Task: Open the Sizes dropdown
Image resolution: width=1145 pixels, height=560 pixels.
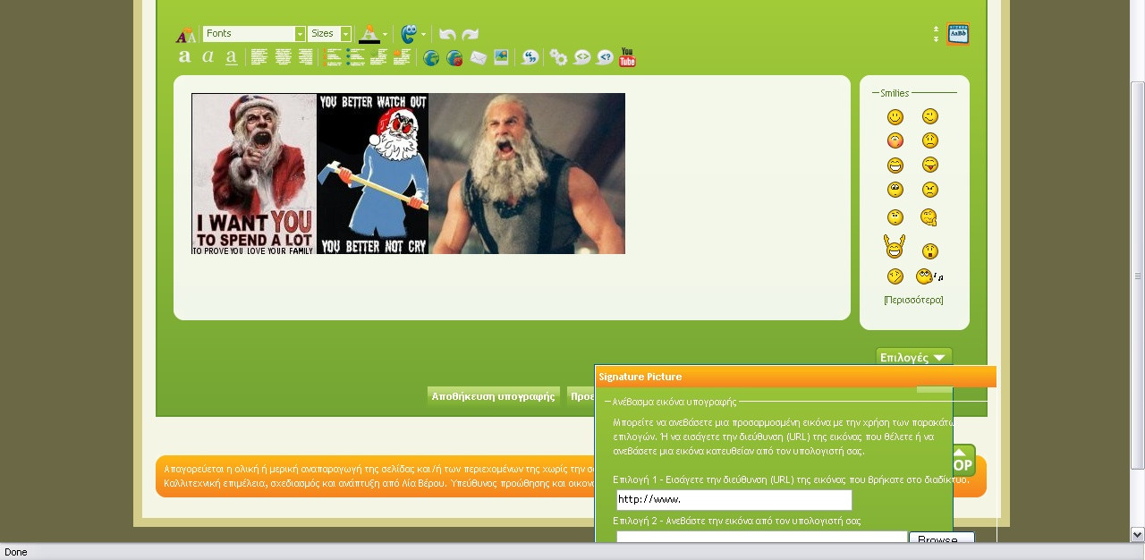Action: tap(329, 34)
